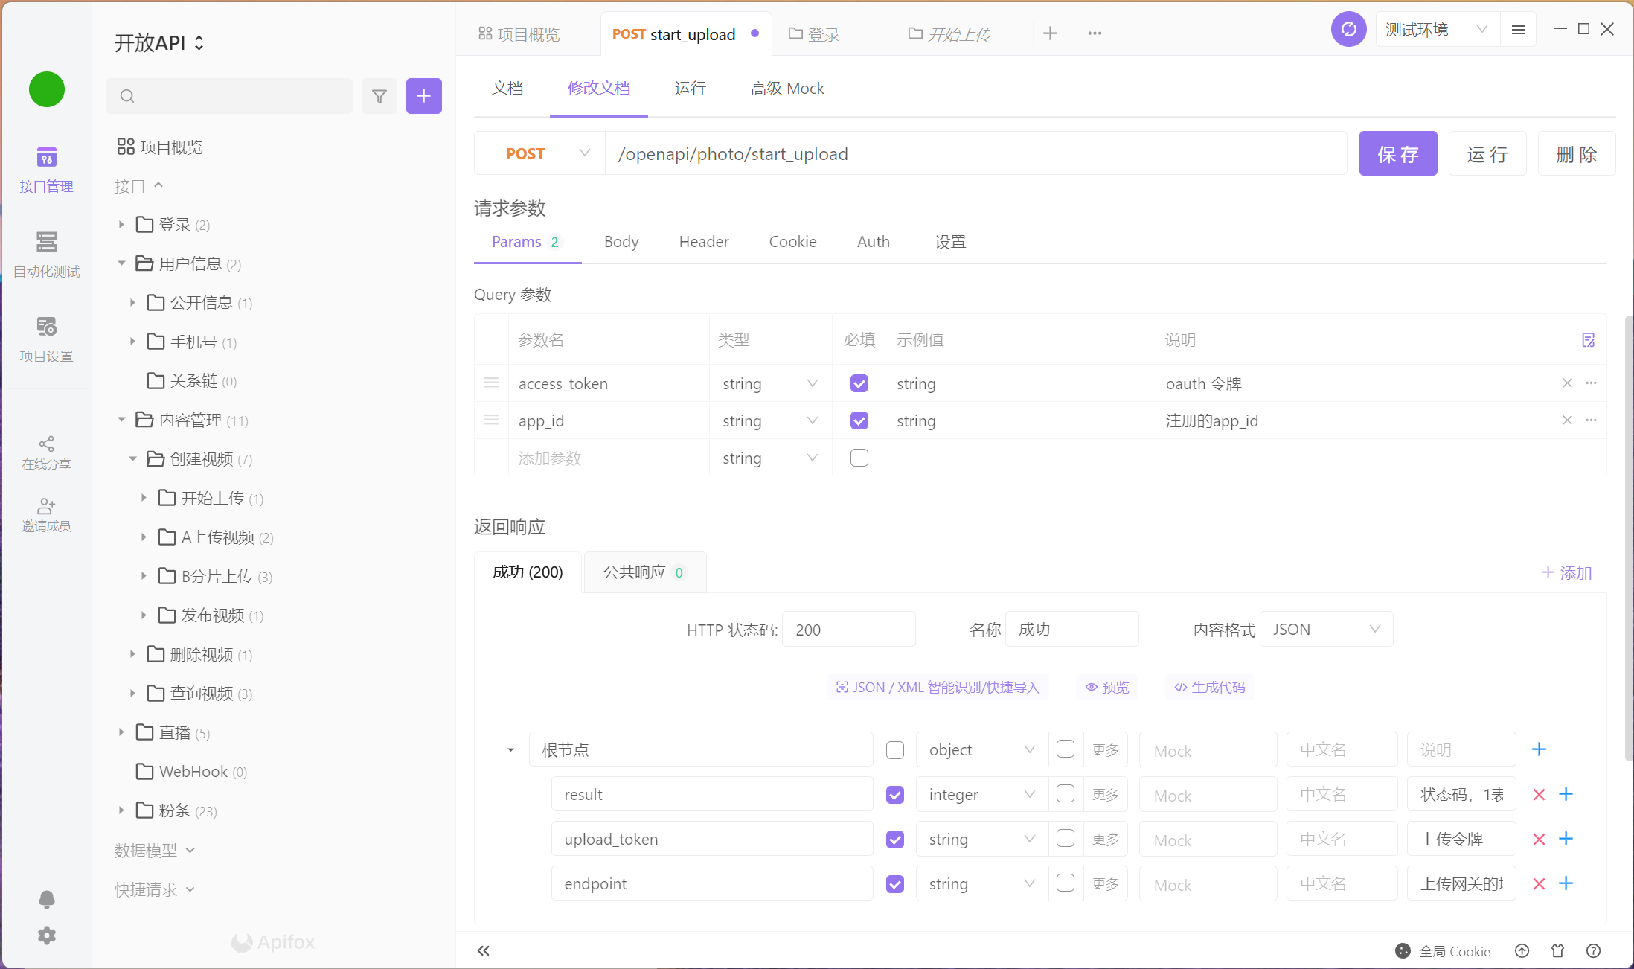Viewport: 1634px width, 969px height.
Task: Click the help question mark icon
Action: (x=1593, y=950)
